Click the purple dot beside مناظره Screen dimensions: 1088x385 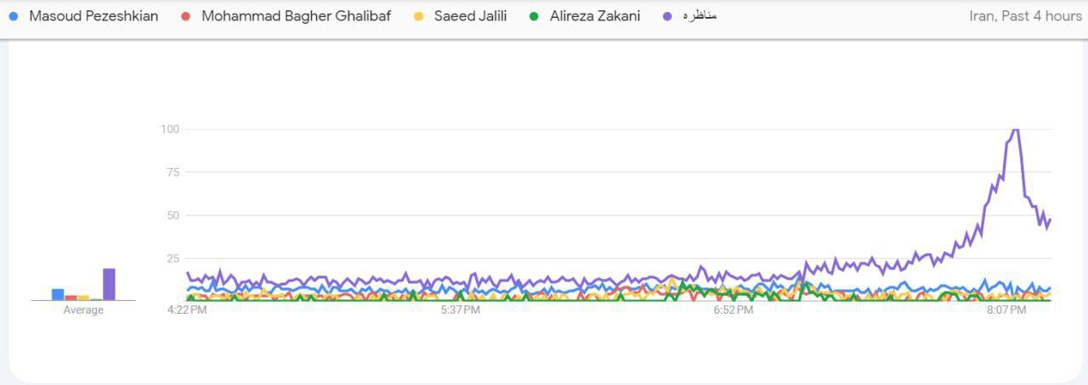pyautogui.click(x=667, y=16)
